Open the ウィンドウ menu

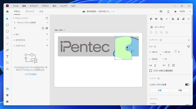click(63, 6)
